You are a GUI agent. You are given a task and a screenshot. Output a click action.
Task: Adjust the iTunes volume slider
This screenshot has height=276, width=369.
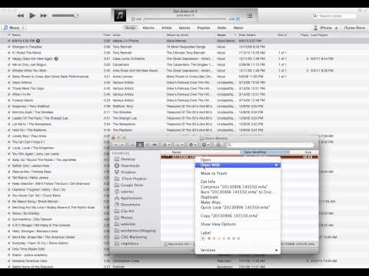[65, 16]
